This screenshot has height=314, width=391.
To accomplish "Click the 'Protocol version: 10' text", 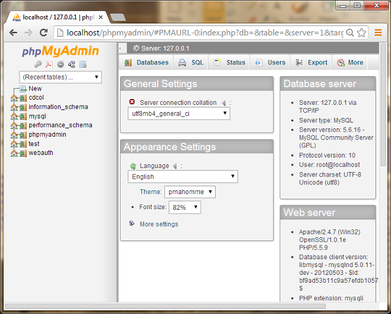I will point(327,155).
